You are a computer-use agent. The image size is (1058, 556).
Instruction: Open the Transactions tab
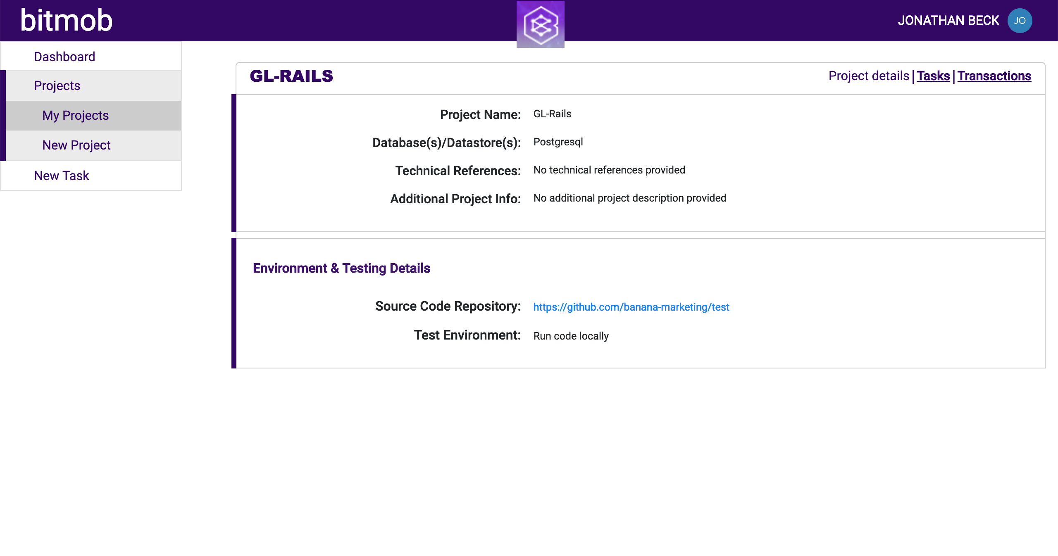[994, 76]
